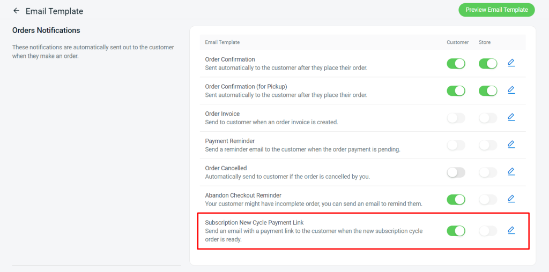The width and height of the screenshot is (549, 272).
Task: Disable Customer toggle for Order Confirmation
Action: (456, 64)
